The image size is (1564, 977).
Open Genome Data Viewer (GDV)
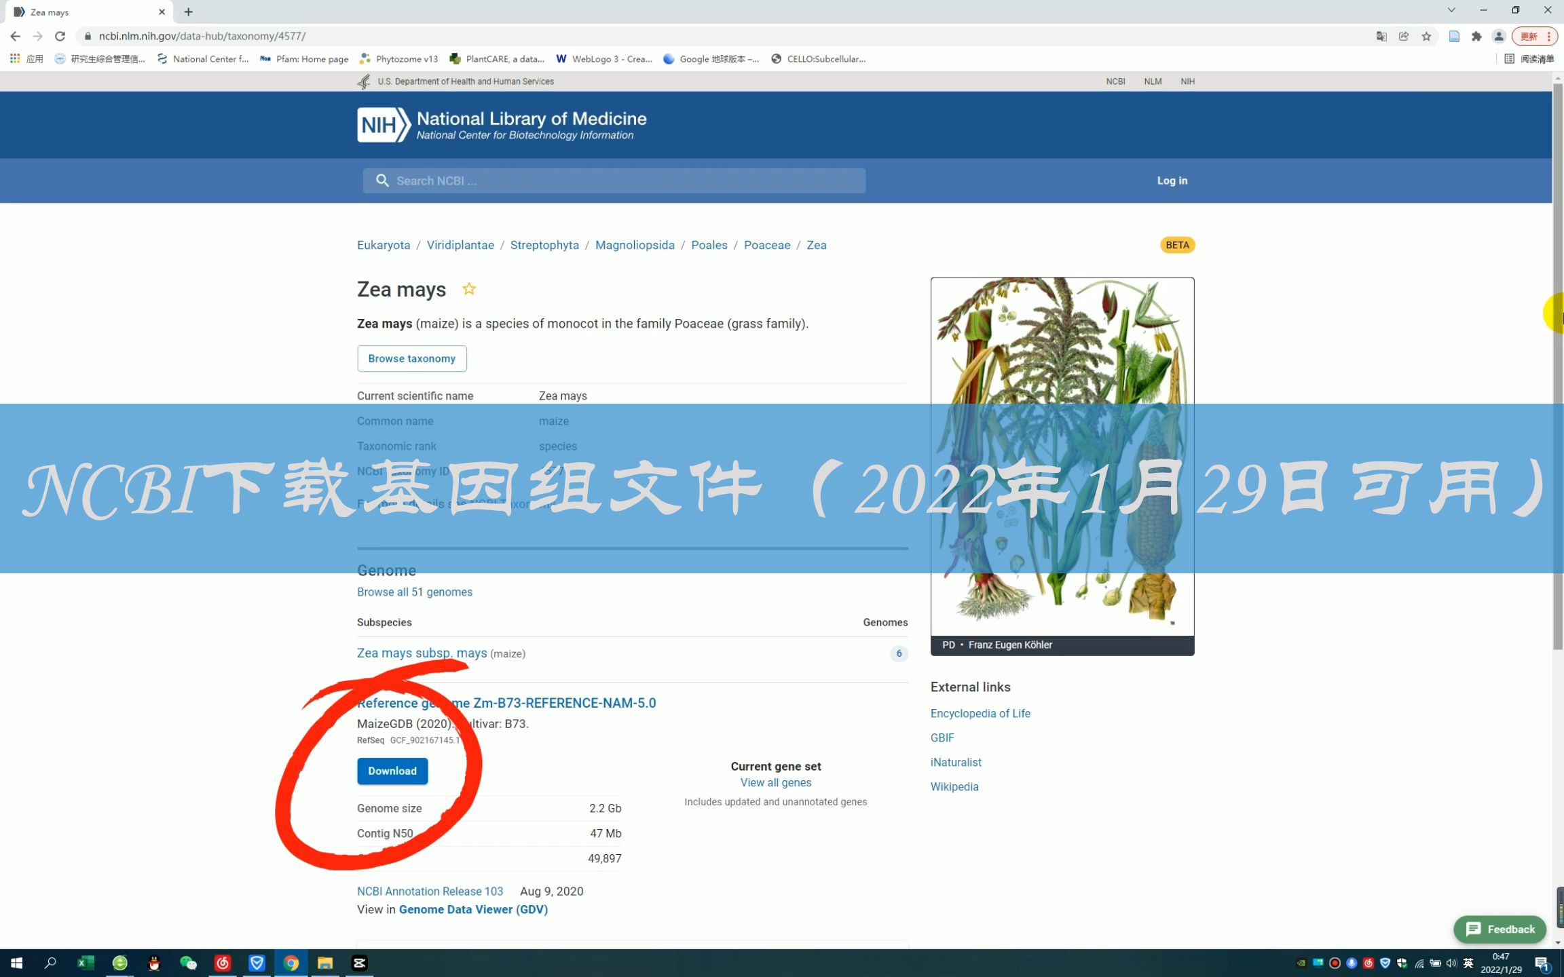[x=473, y=909]
